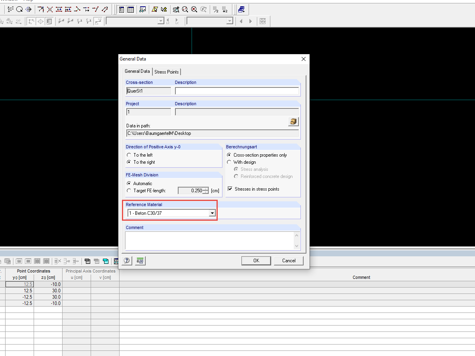Click the help question mark icon in dialog
Screen dimensions: 475x356
[127, 261]
